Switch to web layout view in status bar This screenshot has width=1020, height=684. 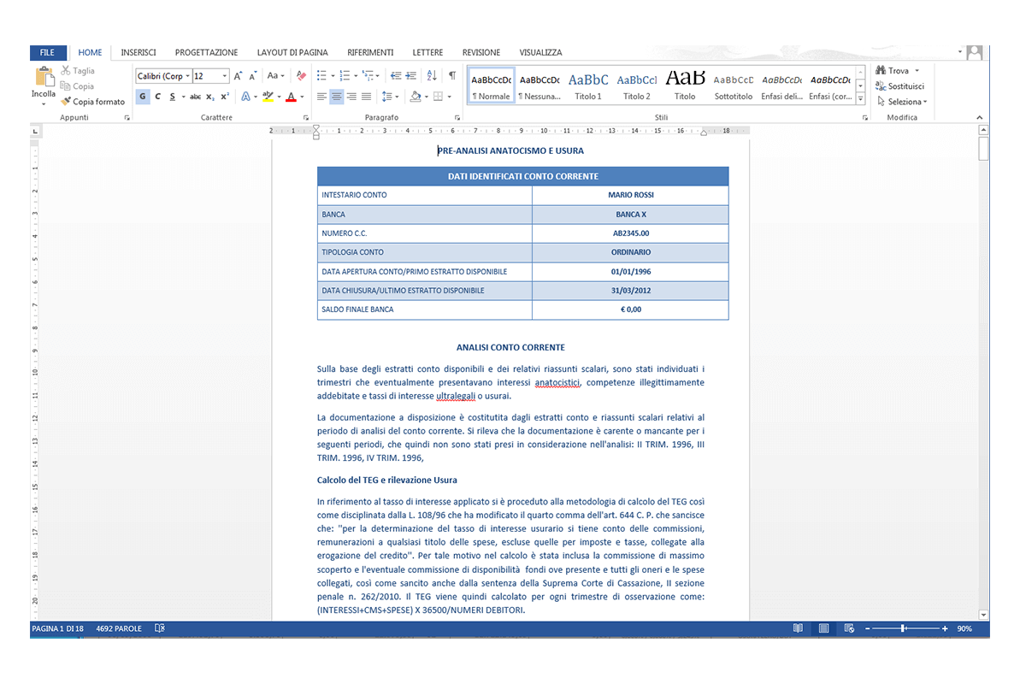(x=849, y=628)
